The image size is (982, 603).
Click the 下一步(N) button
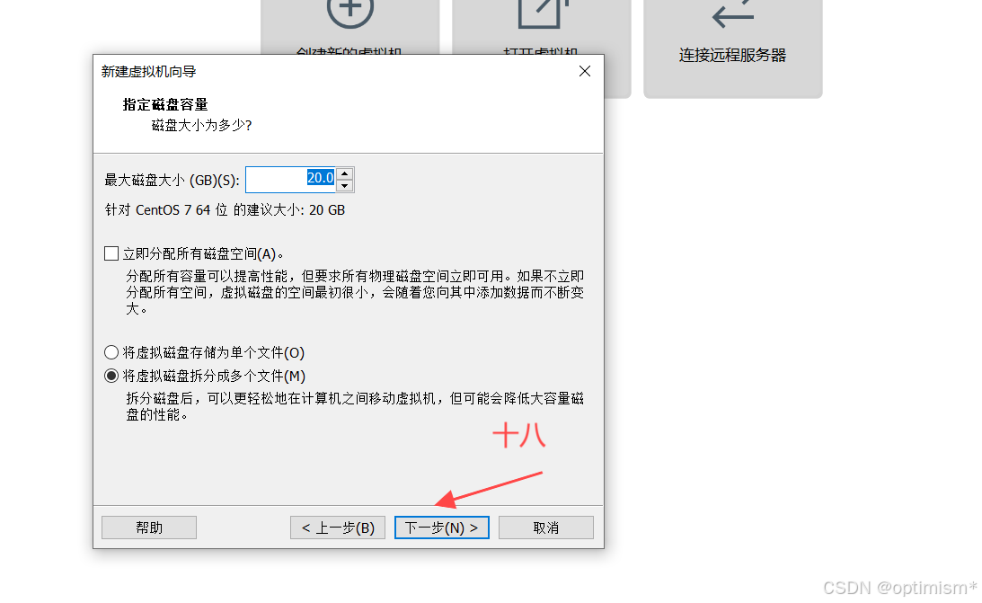[x=441, y=528]
